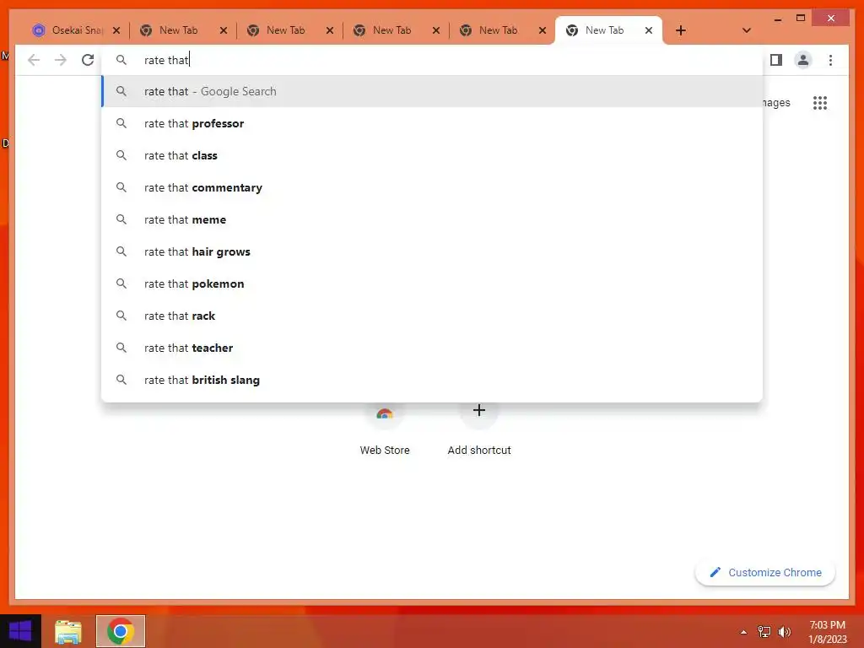This screenshot has width=864, height=648.
Task: Select the 'rate that hair grows' suggestion
Action: [x=432, y=251]
